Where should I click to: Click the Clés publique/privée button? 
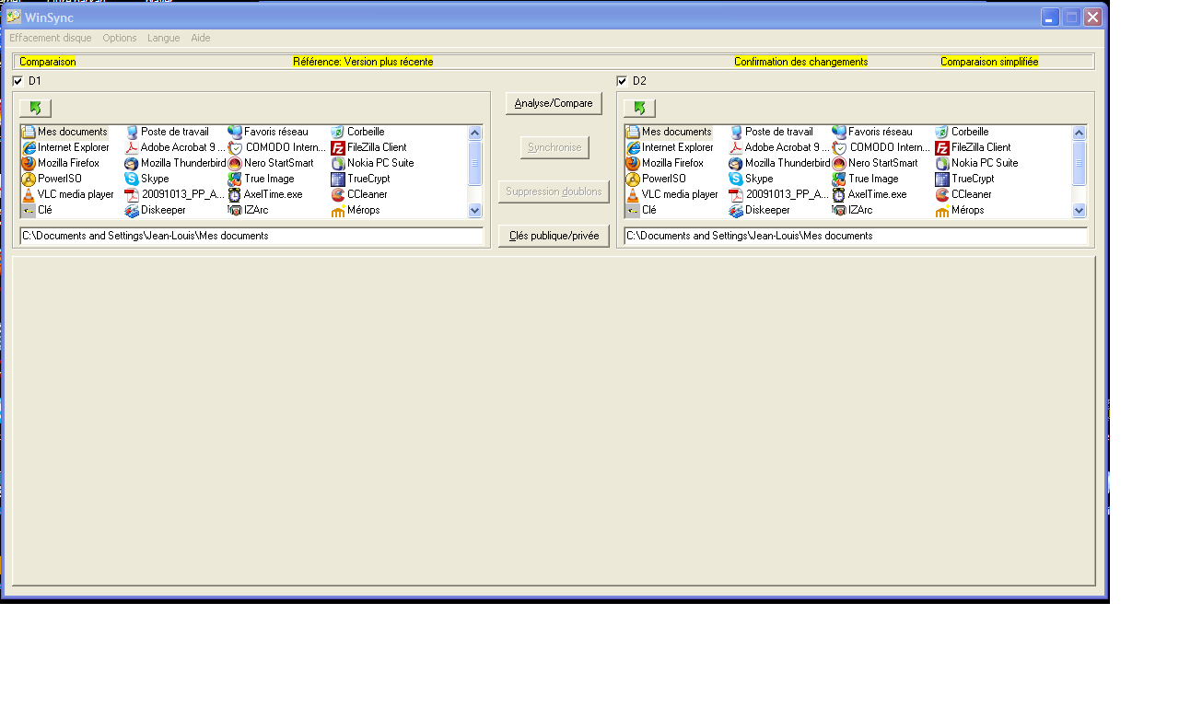(x=554, y=236)
